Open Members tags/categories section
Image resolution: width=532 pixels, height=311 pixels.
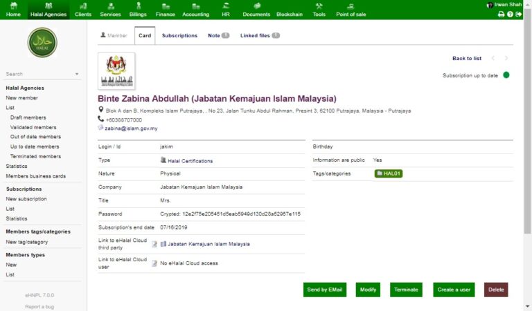click(38, 232)
